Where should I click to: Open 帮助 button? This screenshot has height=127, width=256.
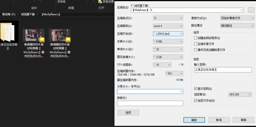244,120
